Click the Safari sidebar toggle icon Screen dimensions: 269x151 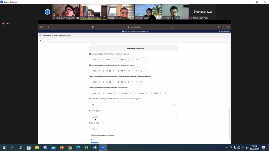[x=42, y=27]
